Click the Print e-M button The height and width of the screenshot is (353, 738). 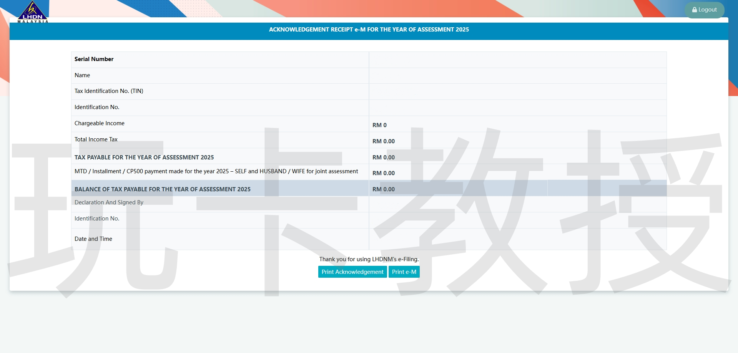coord(404,272)
